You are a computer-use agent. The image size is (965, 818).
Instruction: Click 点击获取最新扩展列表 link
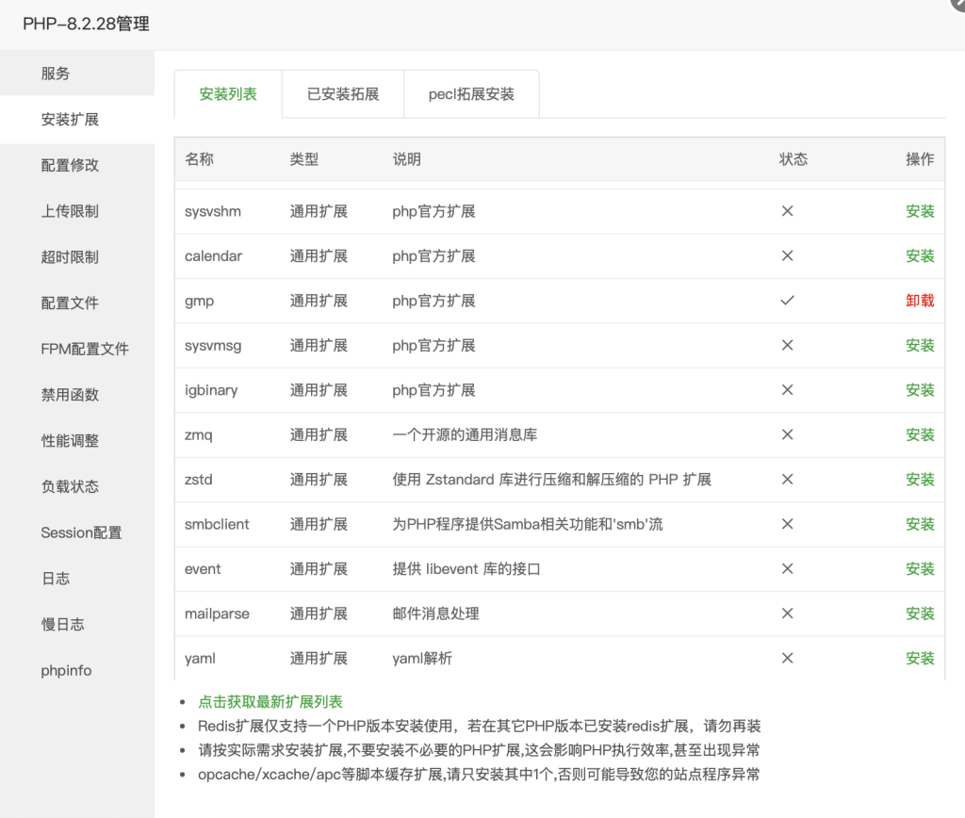click(270, 702)
